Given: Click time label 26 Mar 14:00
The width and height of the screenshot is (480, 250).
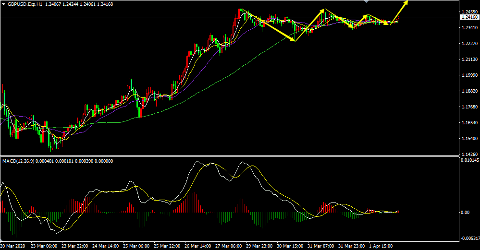Looking at the screenshot, I should pyautogui.click(x=197, y=246).
